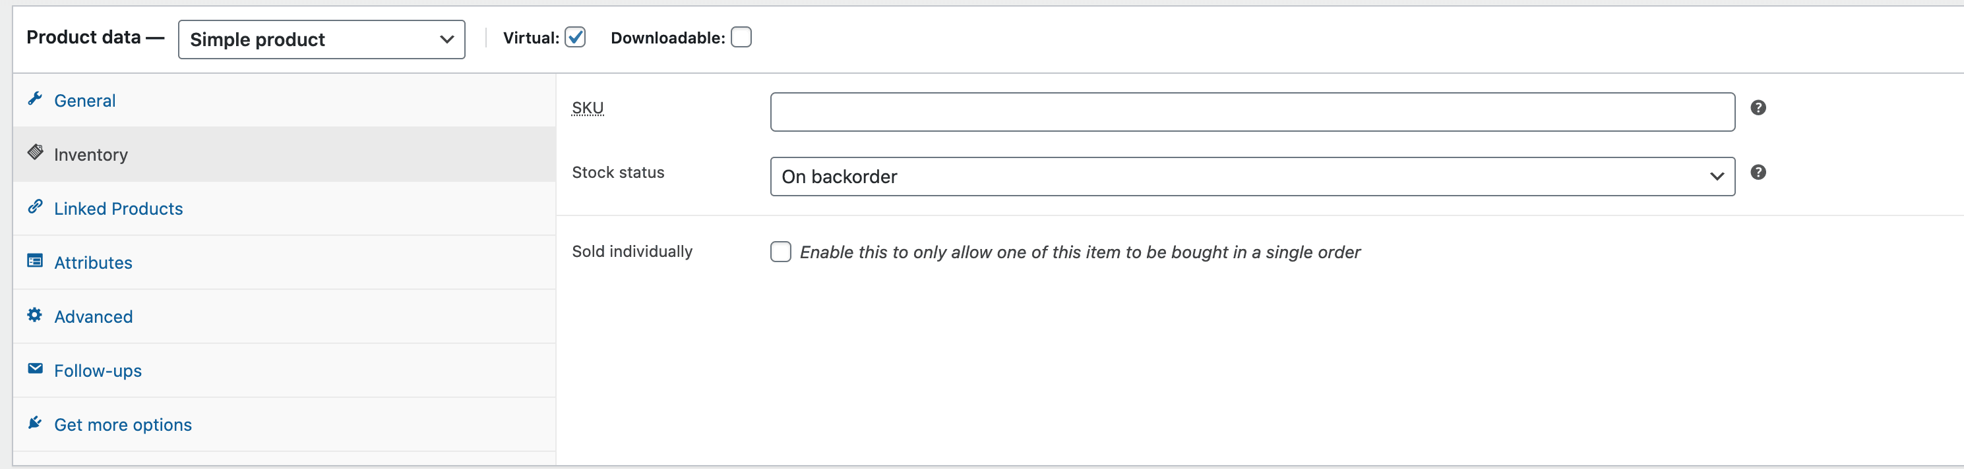Select the Follow-ups section
The width and height of the screenshot is (1964, 469).
click(98, 370)
